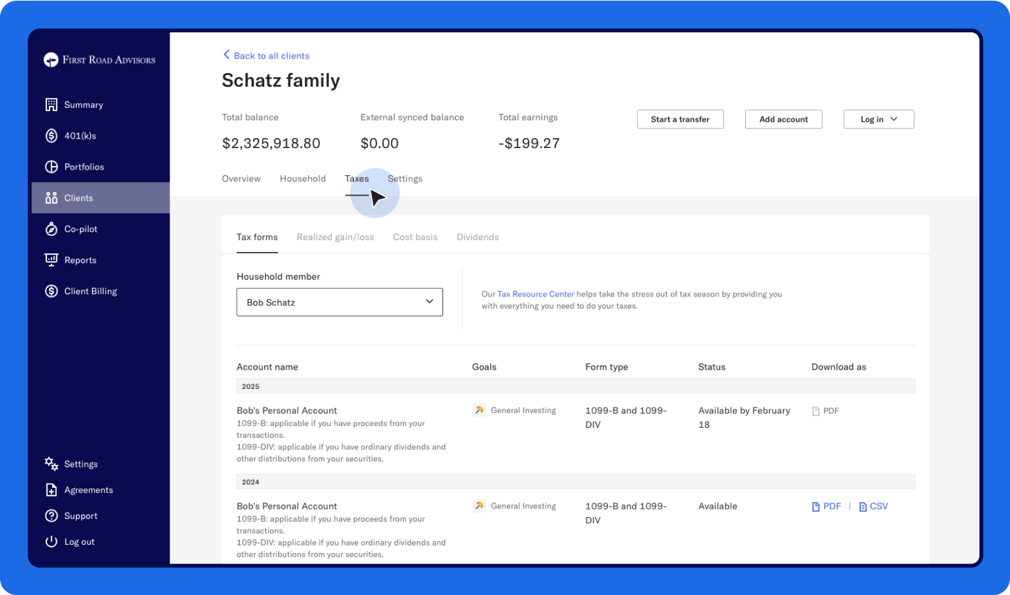This screenshot has width=1010, height=595.
Task: Open the Realized gain/loss sub-tab
Action: click(x=335, y=237)
